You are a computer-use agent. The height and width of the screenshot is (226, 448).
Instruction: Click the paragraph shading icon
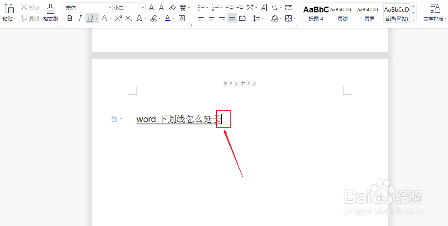tap(275, 19)
